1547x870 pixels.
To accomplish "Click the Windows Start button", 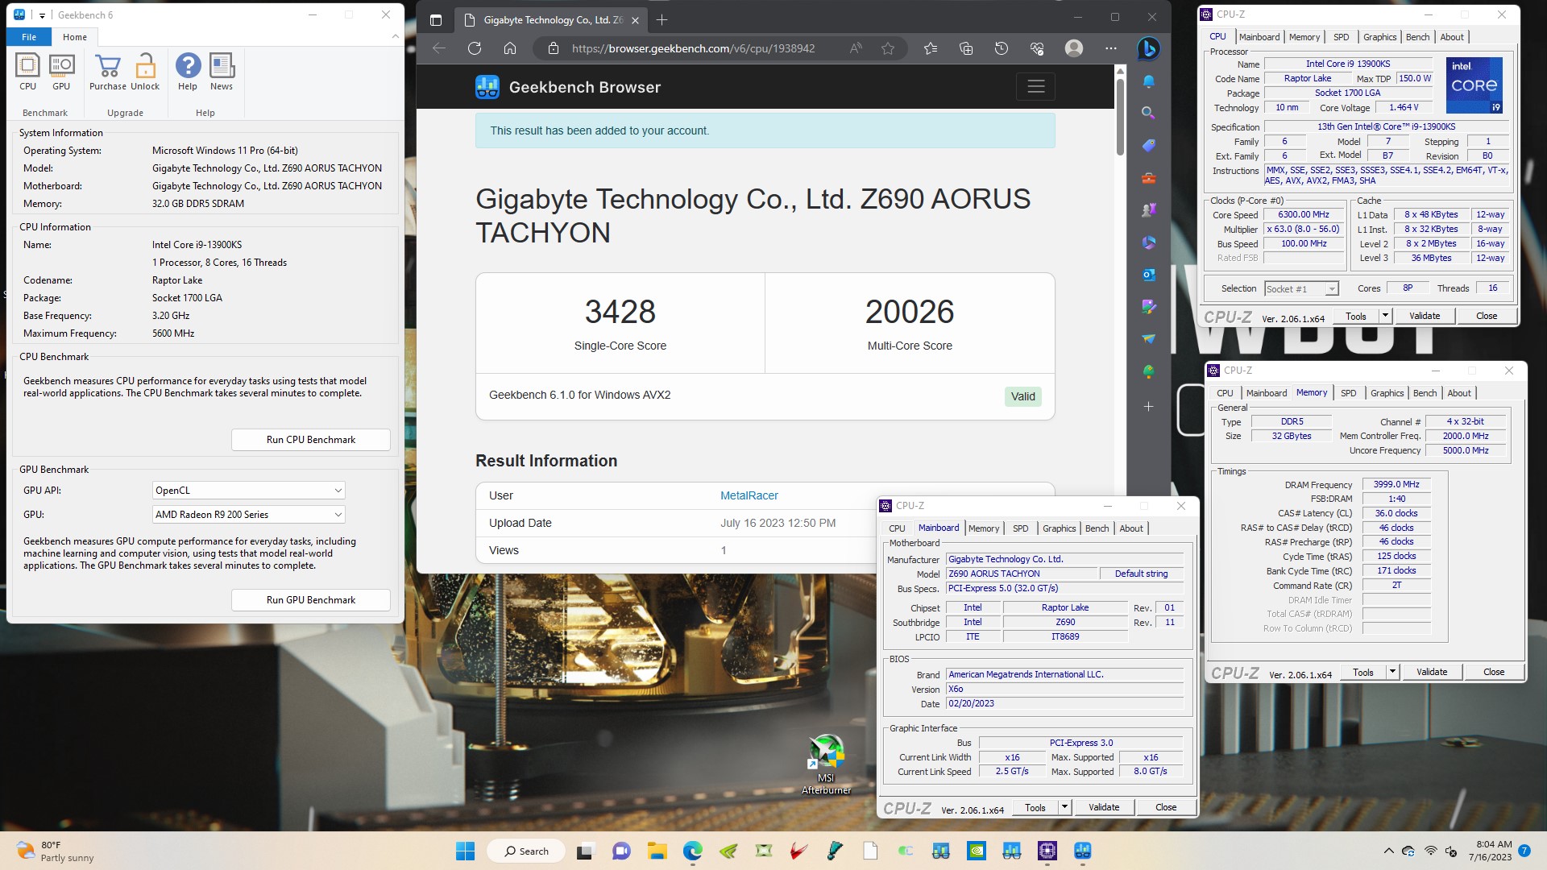I will coord(466,851).
